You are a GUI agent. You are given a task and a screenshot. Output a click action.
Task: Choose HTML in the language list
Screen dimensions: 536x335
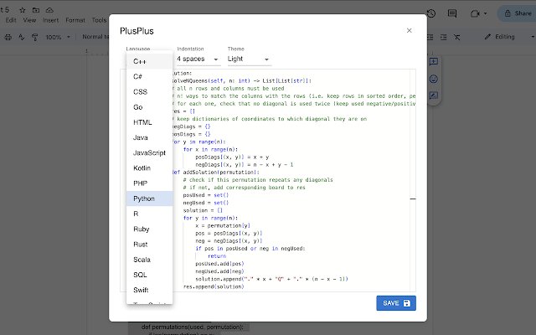[149, 122]
